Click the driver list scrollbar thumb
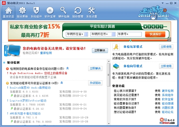This screenshot has width=179, height=127. pos(109,75)
